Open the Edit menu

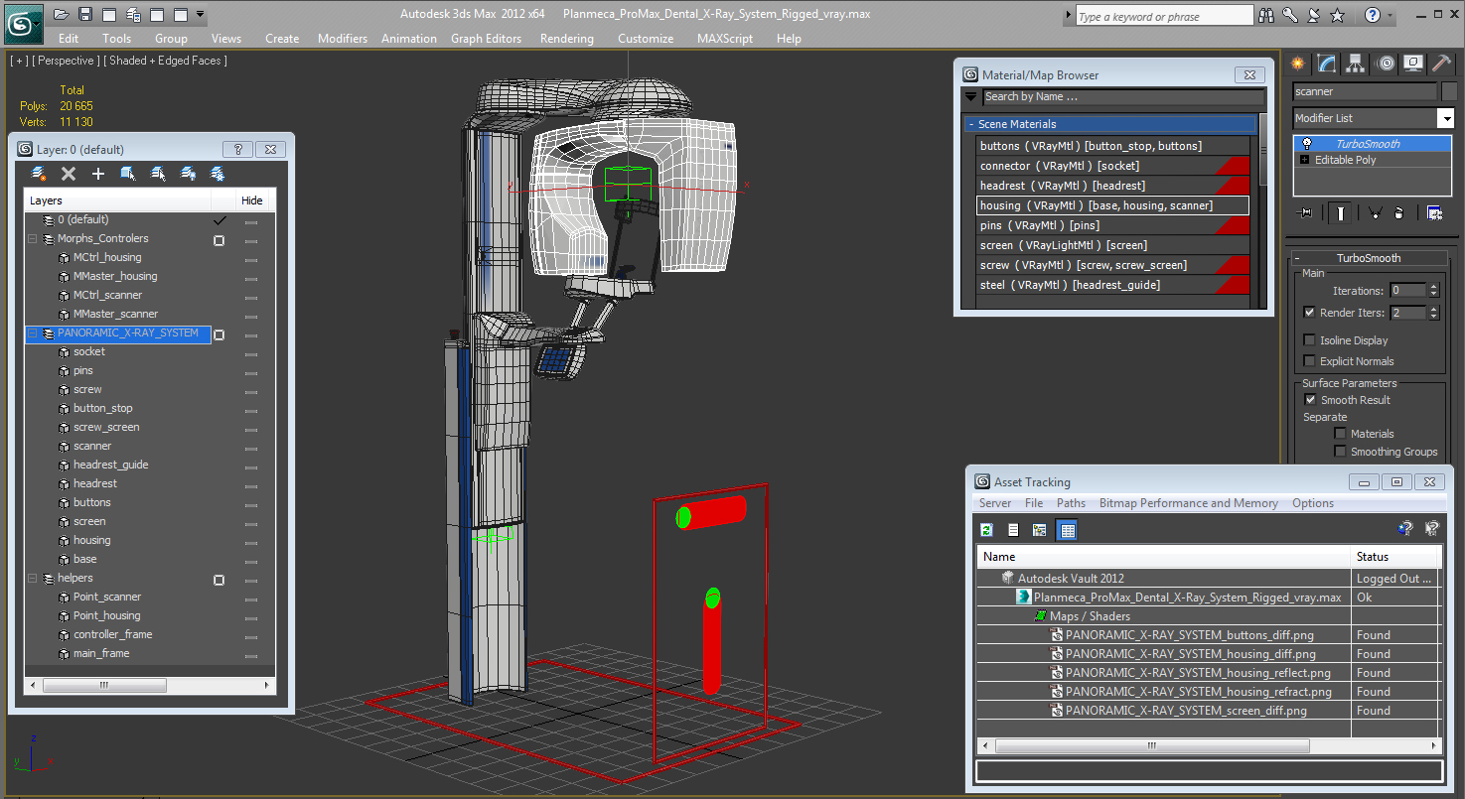(69, 39)
